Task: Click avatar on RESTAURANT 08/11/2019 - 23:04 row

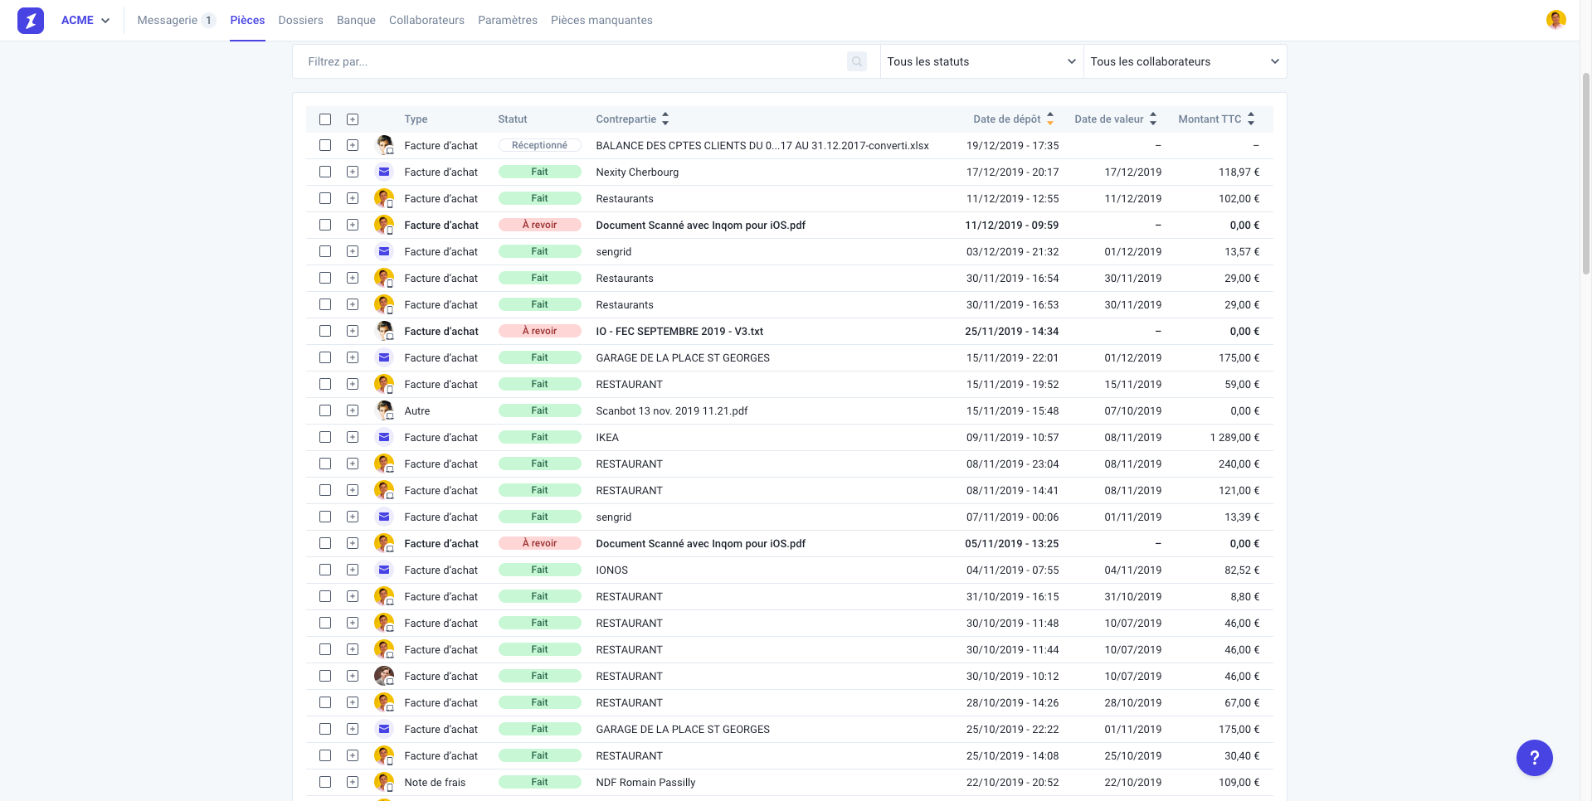Action: (384, 464)
